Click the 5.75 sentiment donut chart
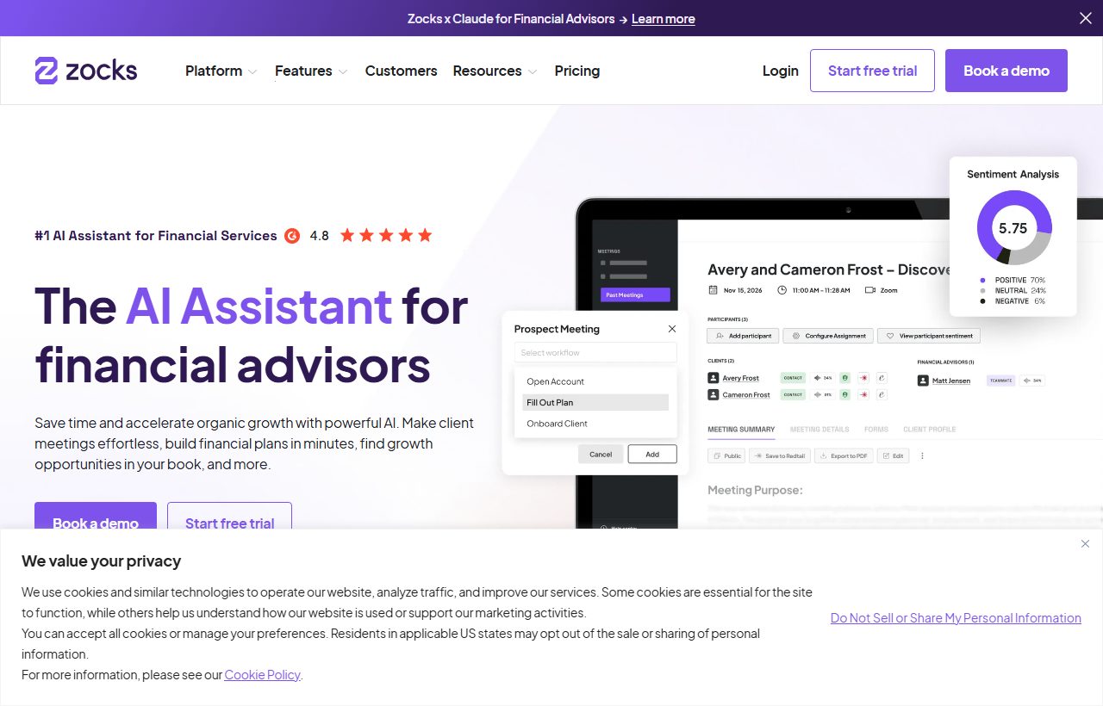This screenshot has height=706, width=1103. pos(1013,228)
